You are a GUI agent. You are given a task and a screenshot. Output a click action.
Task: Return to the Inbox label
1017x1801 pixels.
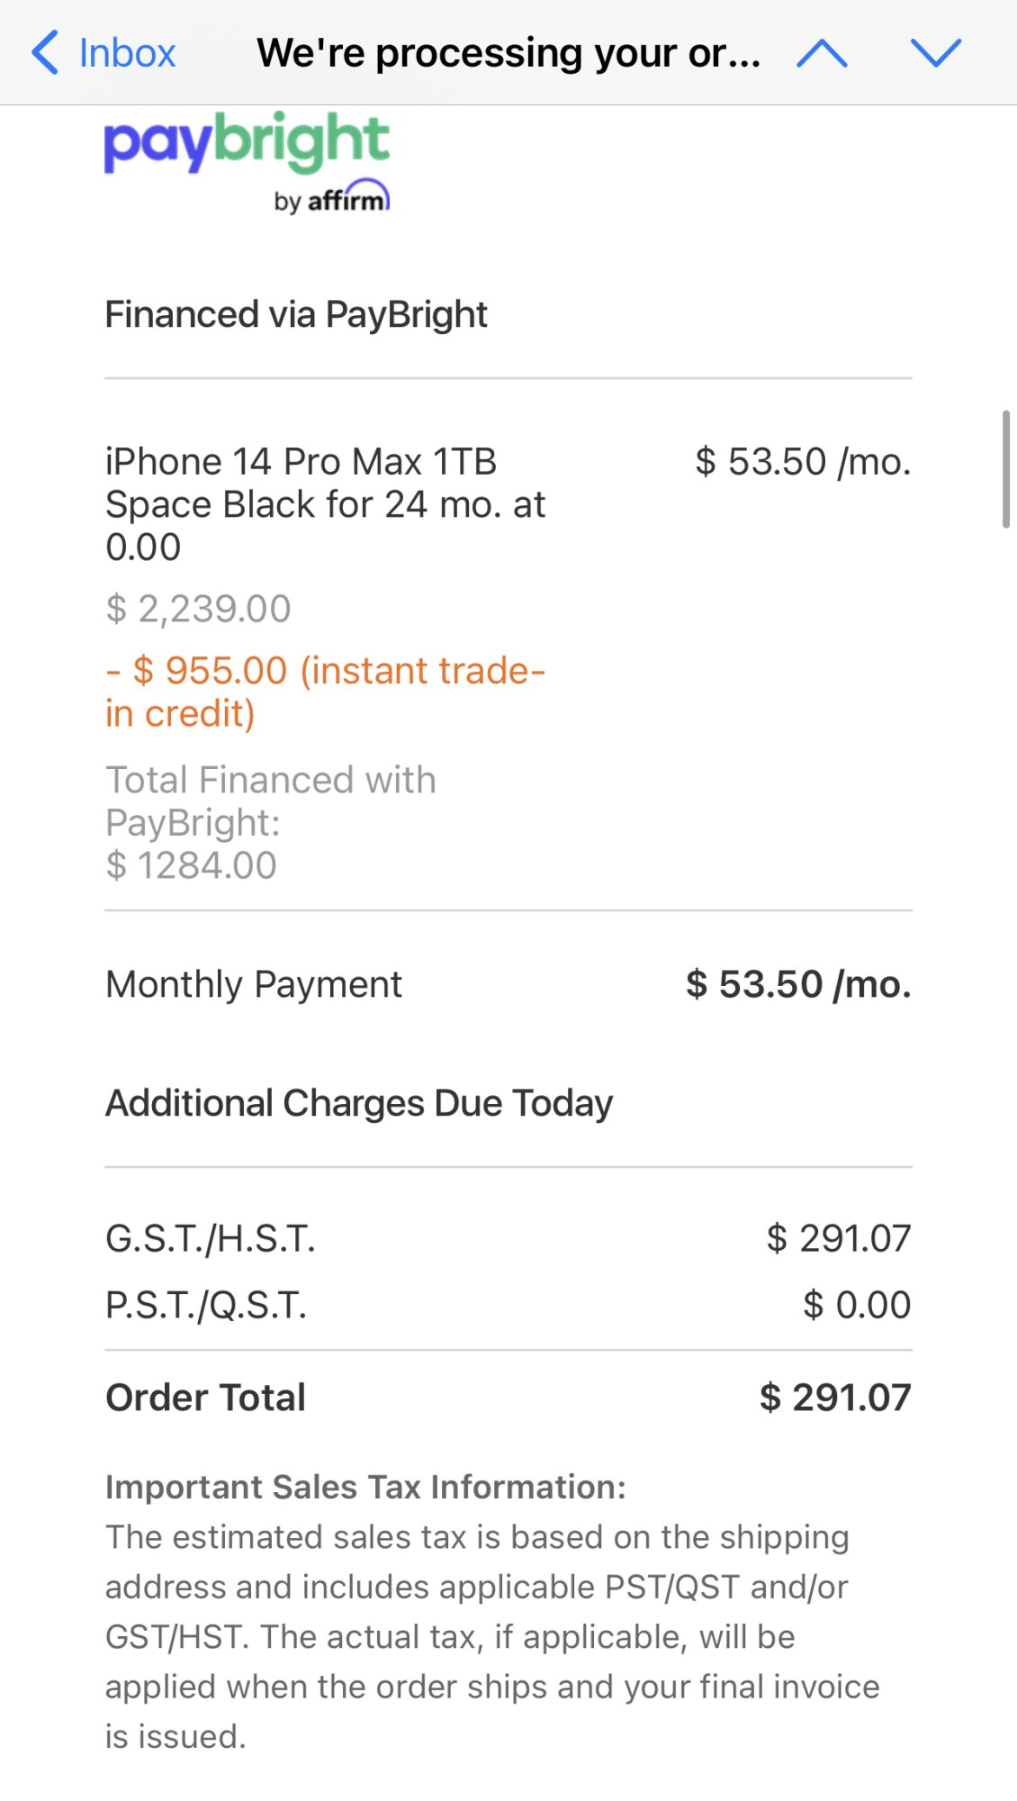pyautogui.click(x=127, y=53)
